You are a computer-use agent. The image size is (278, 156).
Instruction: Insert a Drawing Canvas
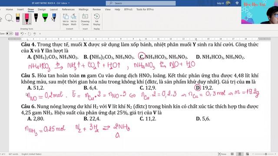[85, 19]
